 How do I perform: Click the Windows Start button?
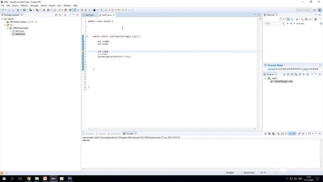(x=4, y=178)
